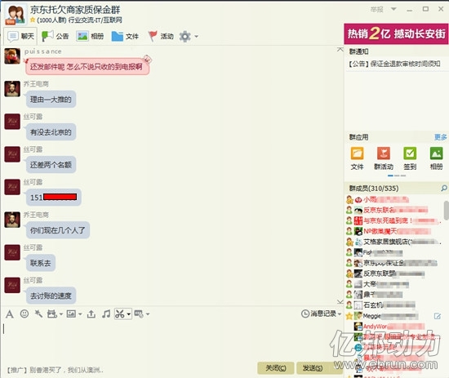The height and width of the screenshot is (378, 449).
Task: Click the message bubble 还差两个名额
Action: click(x=51, y=165)
